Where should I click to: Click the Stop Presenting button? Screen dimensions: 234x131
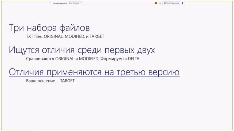coord(171,3)
